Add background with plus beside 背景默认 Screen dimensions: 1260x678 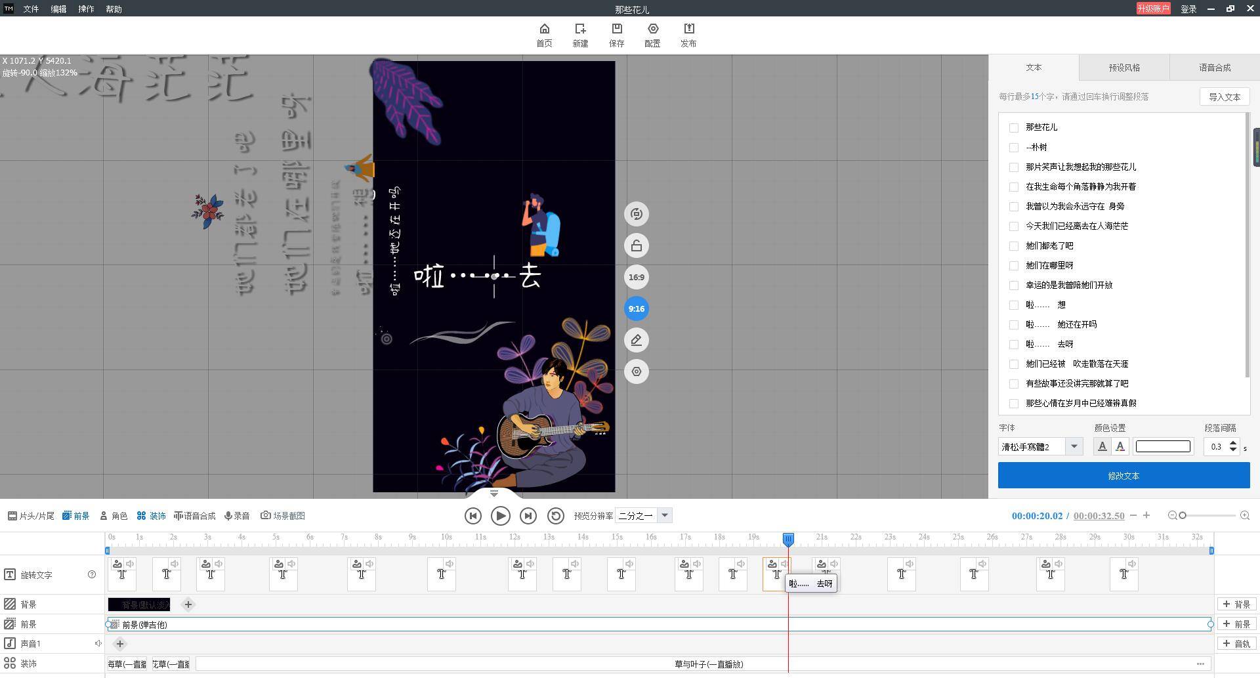188,604
